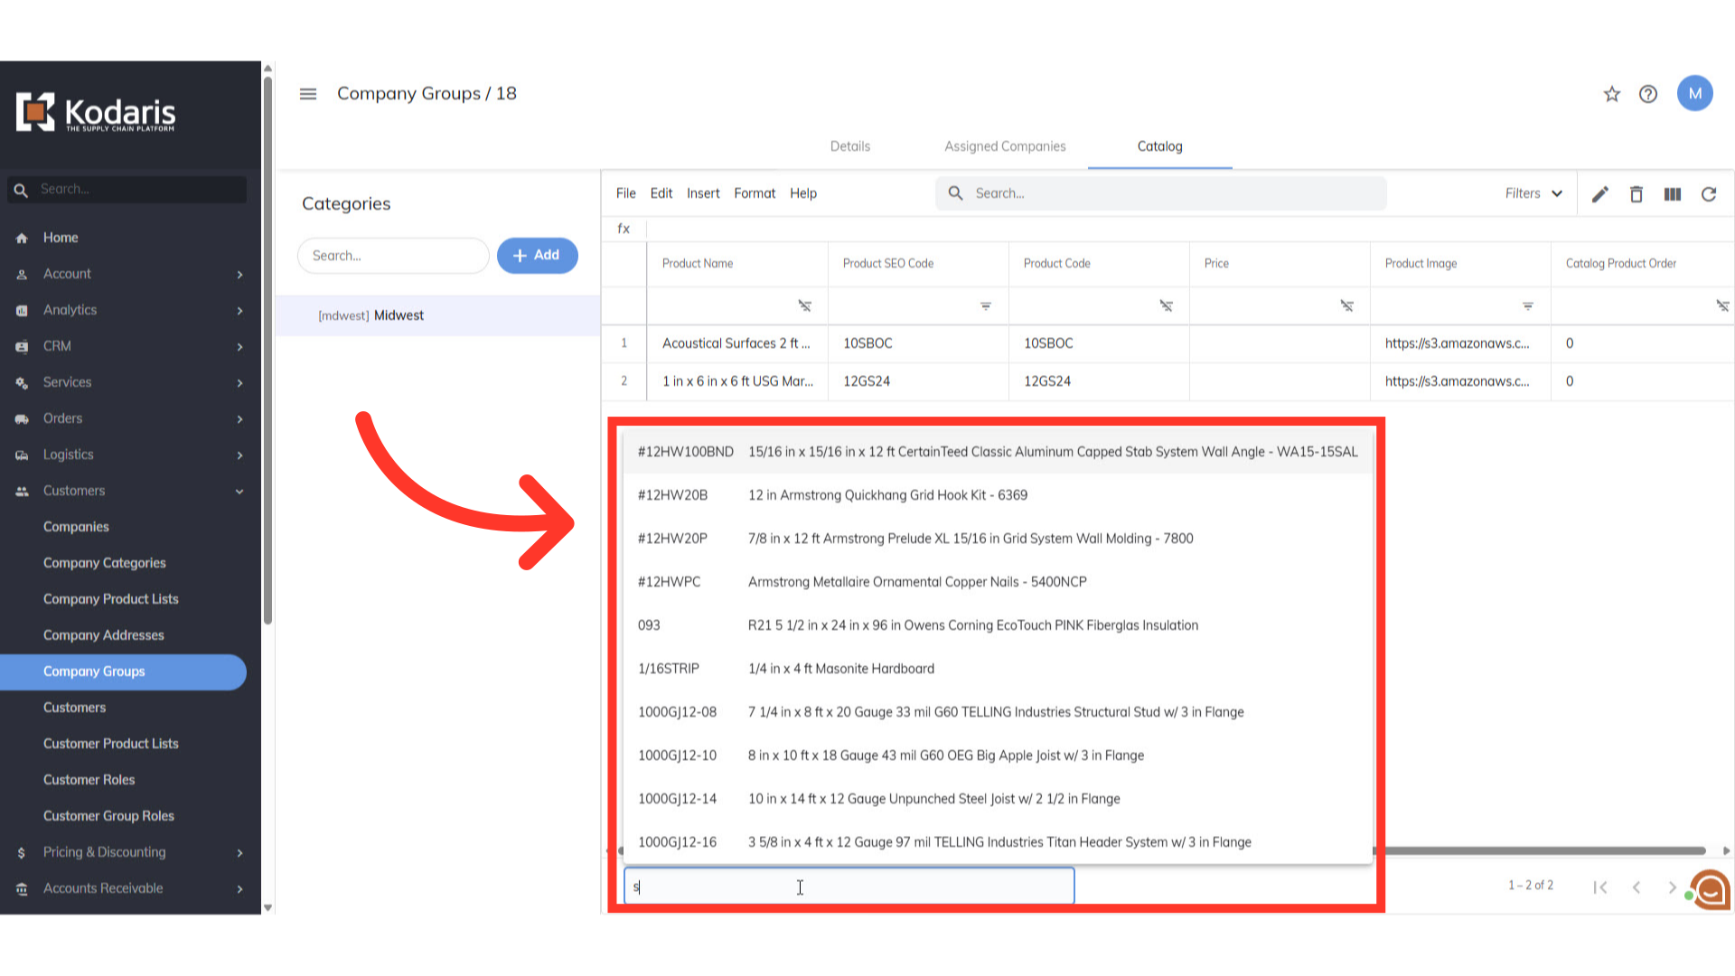Switch to the Assigned Companies tab

[1005, 146]
